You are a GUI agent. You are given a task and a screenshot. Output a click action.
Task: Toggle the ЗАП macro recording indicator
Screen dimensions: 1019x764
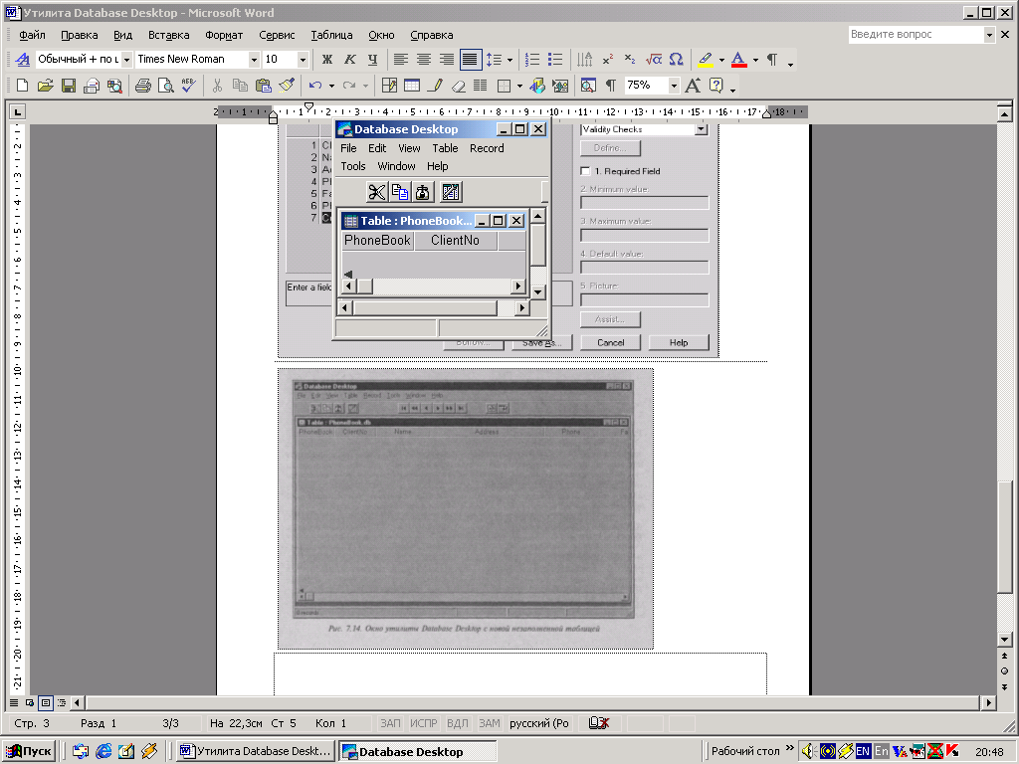click(390, 723)
